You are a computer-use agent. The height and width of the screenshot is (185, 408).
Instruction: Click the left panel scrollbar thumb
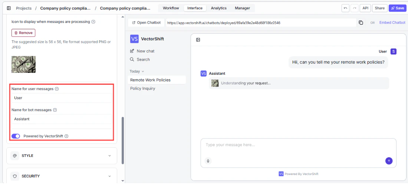[x=123, y=140]
